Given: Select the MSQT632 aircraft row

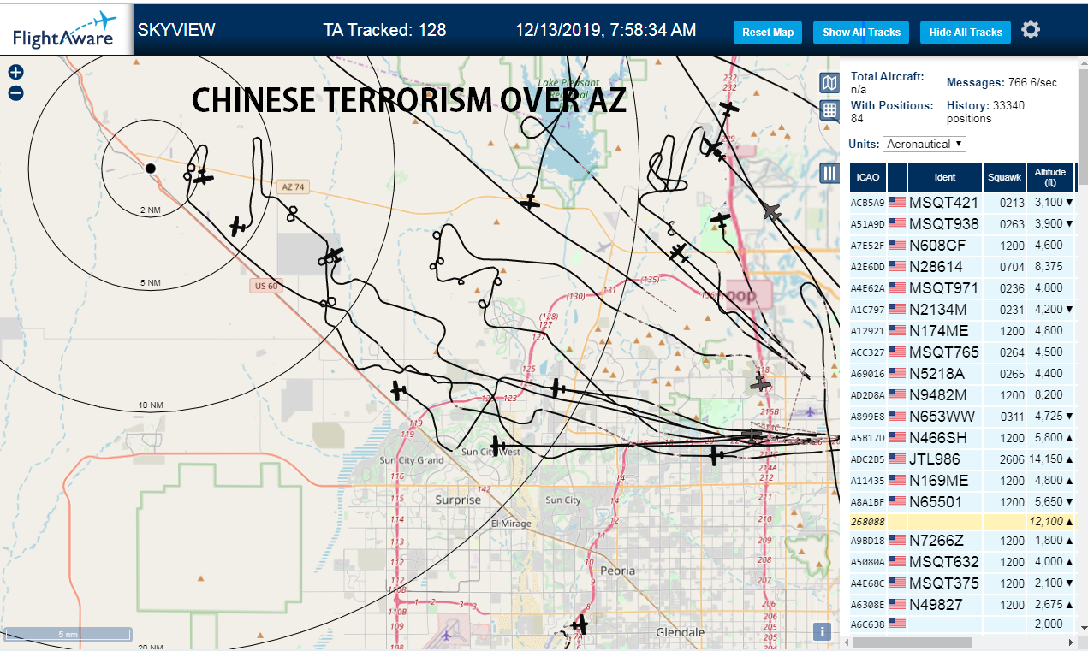Looking at the screenshot, I should [962, 562].
